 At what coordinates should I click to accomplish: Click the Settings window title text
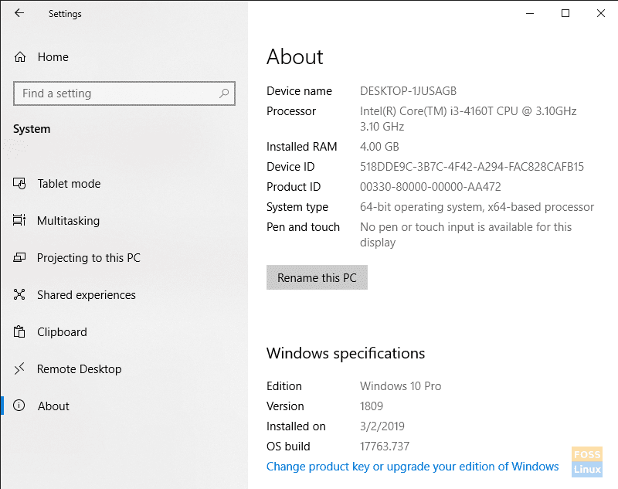pos(65,14)
